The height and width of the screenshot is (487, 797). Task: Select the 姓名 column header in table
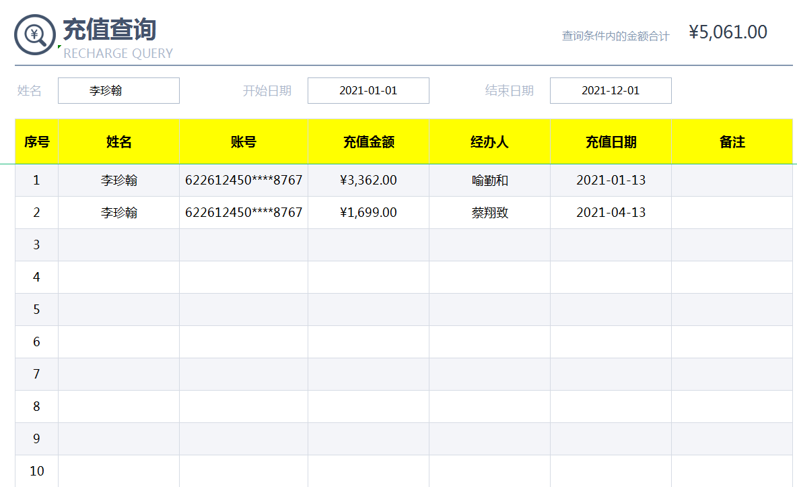point(119,141)
